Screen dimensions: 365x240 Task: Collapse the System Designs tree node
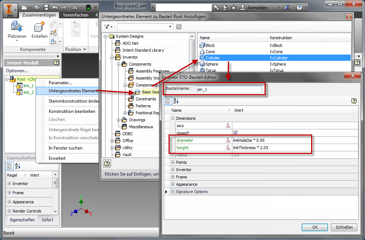pyautogui.click(x=105, y=36)
